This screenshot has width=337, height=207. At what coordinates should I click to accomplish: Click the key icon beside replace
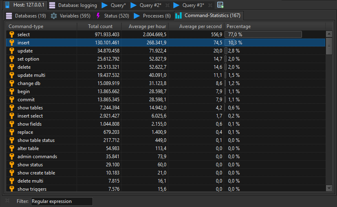12,132
